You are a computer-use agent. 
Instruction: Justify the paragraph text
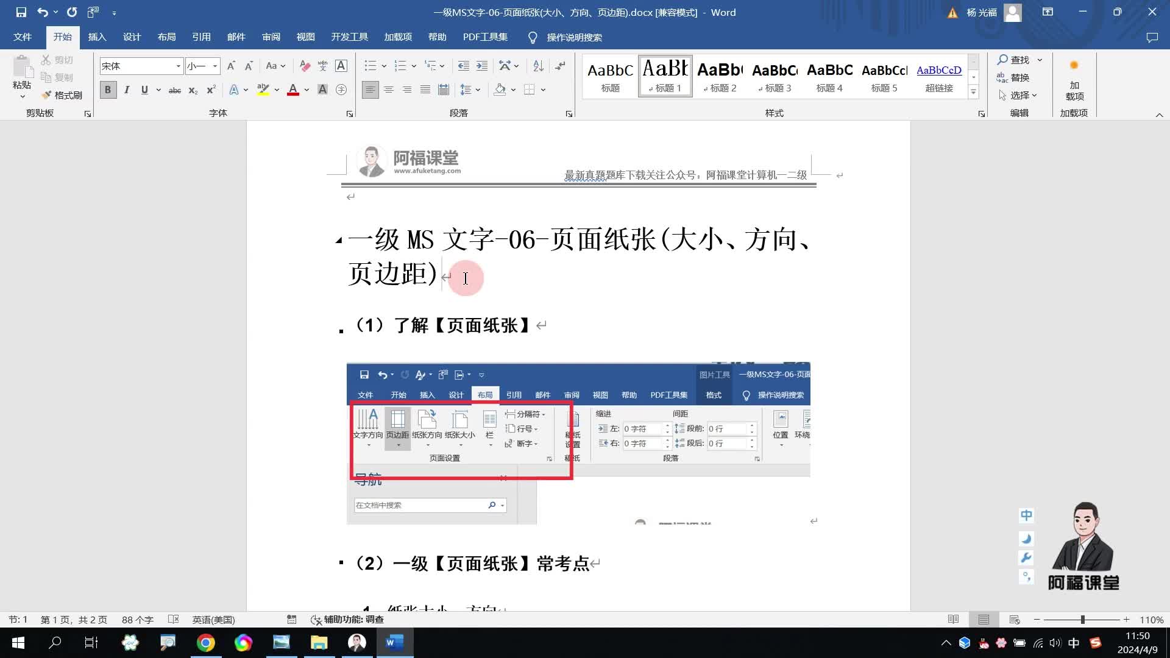pyautogui.click(x=425, y=90)
